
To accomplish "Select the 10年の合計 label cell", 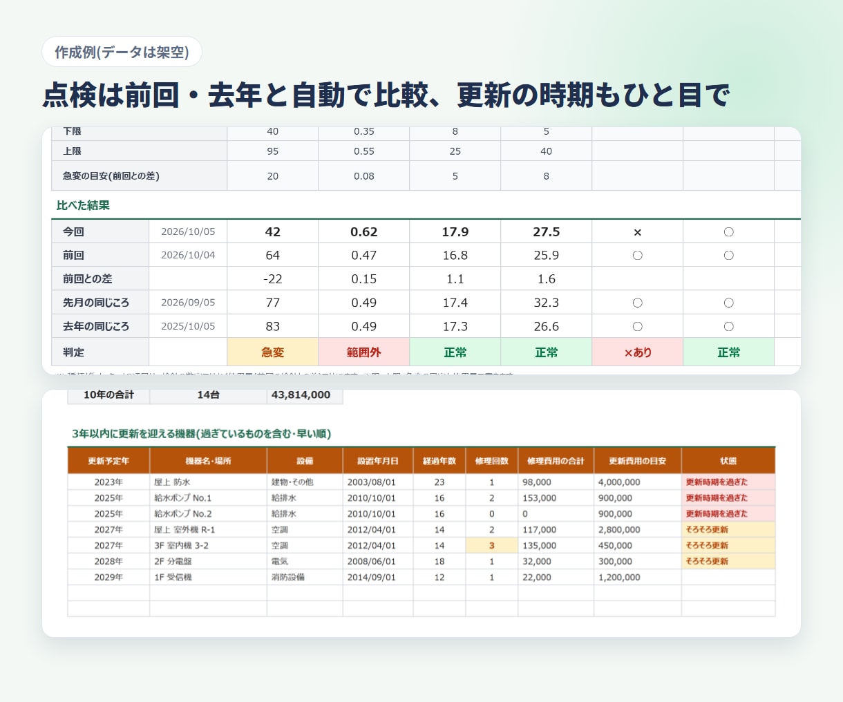I will coord(108,395).
